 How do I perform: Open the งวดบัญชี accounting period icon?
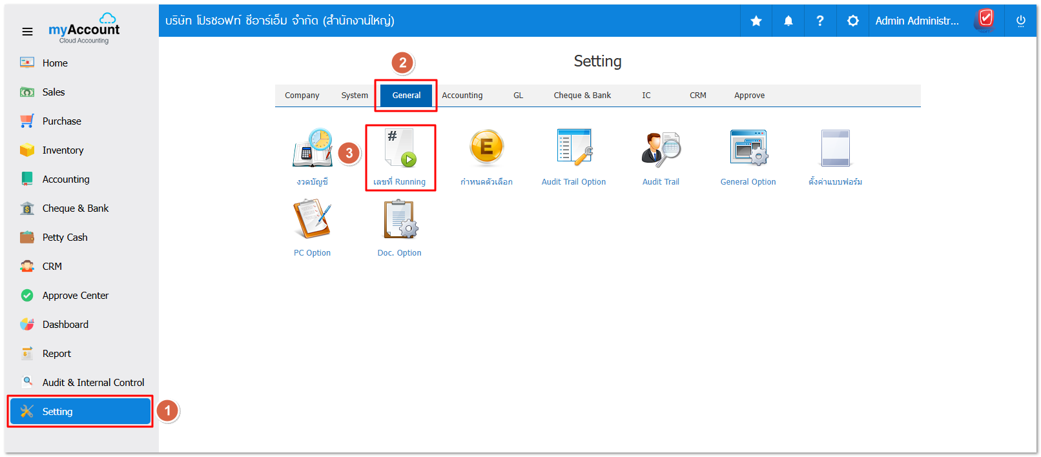tap(313, 148)
